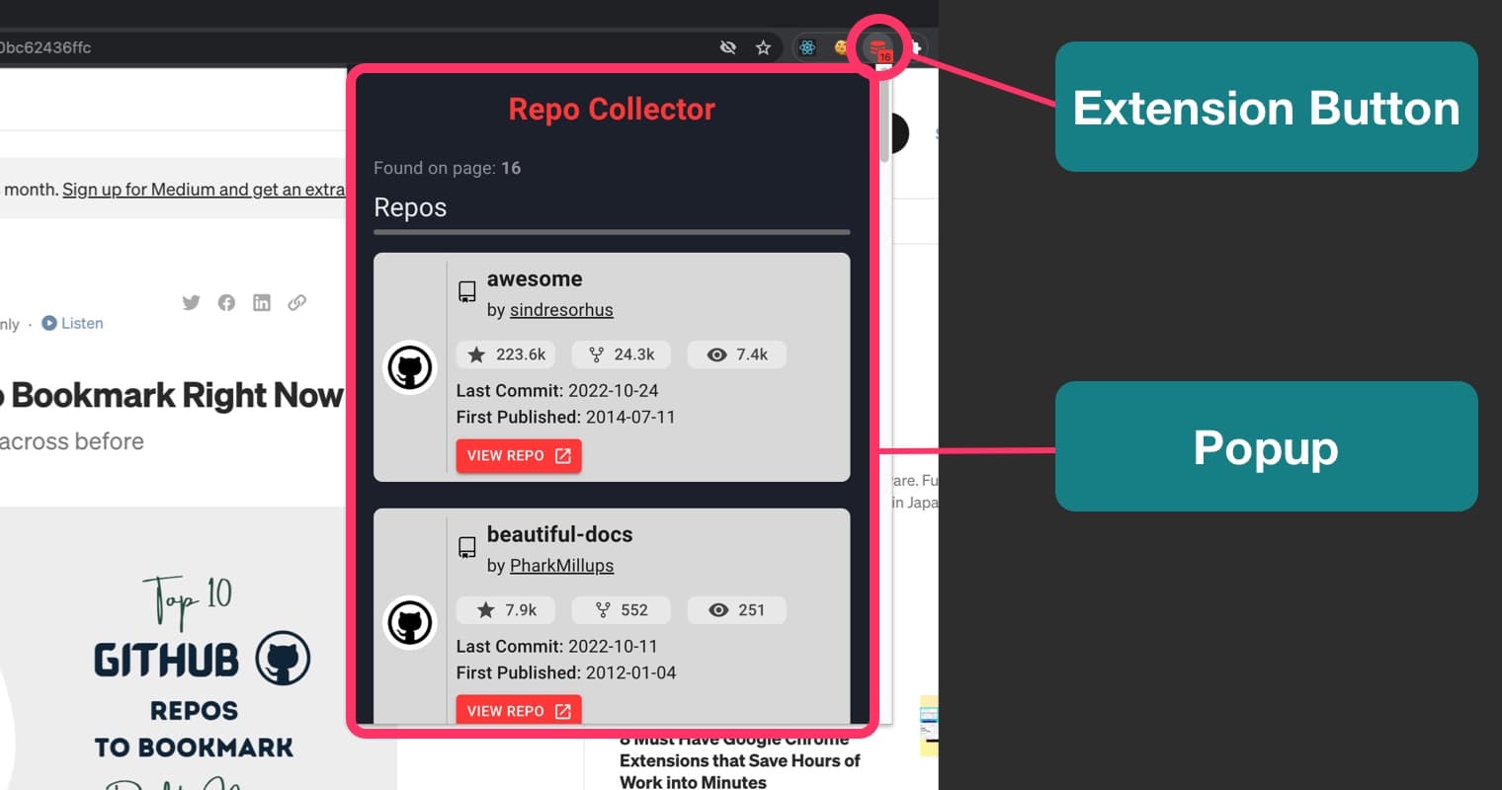1502x790 pixels.
Task: Click VIEW REPO for the awesome repository
Action: pos(518,455)
